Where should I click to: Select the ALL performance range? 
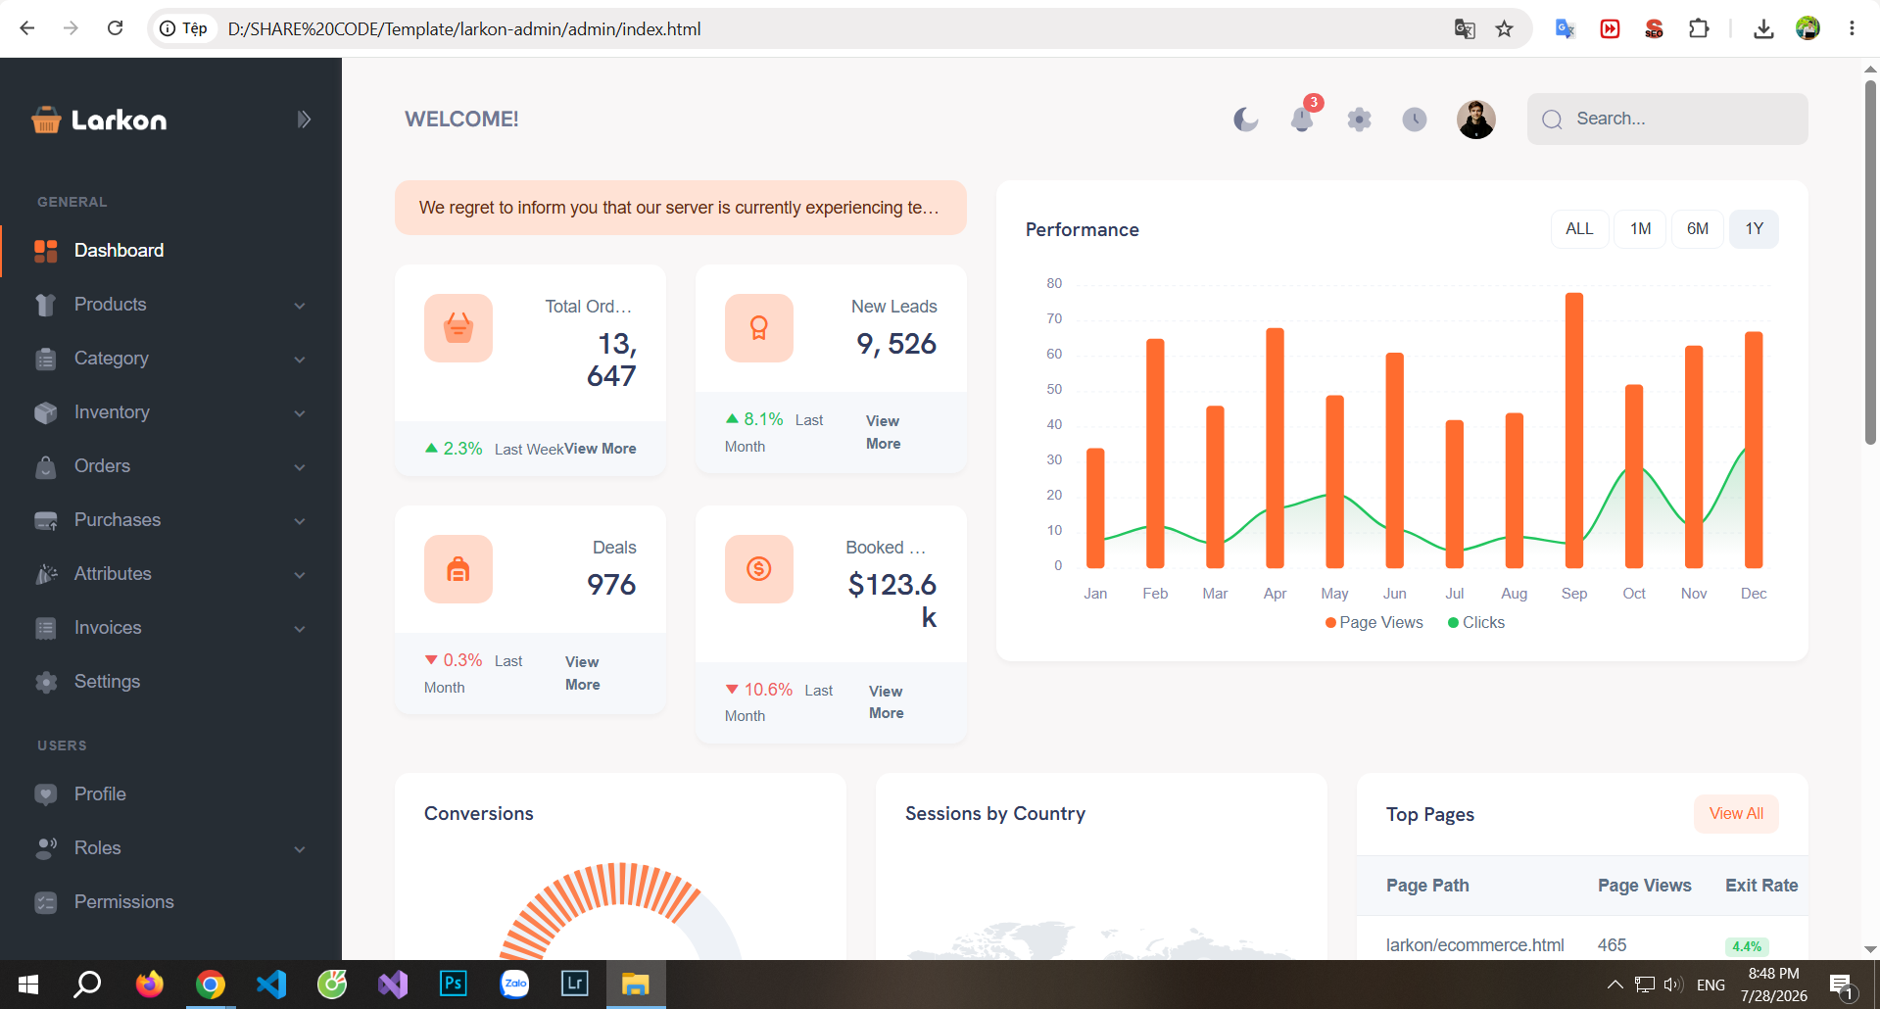point(1579,229)
